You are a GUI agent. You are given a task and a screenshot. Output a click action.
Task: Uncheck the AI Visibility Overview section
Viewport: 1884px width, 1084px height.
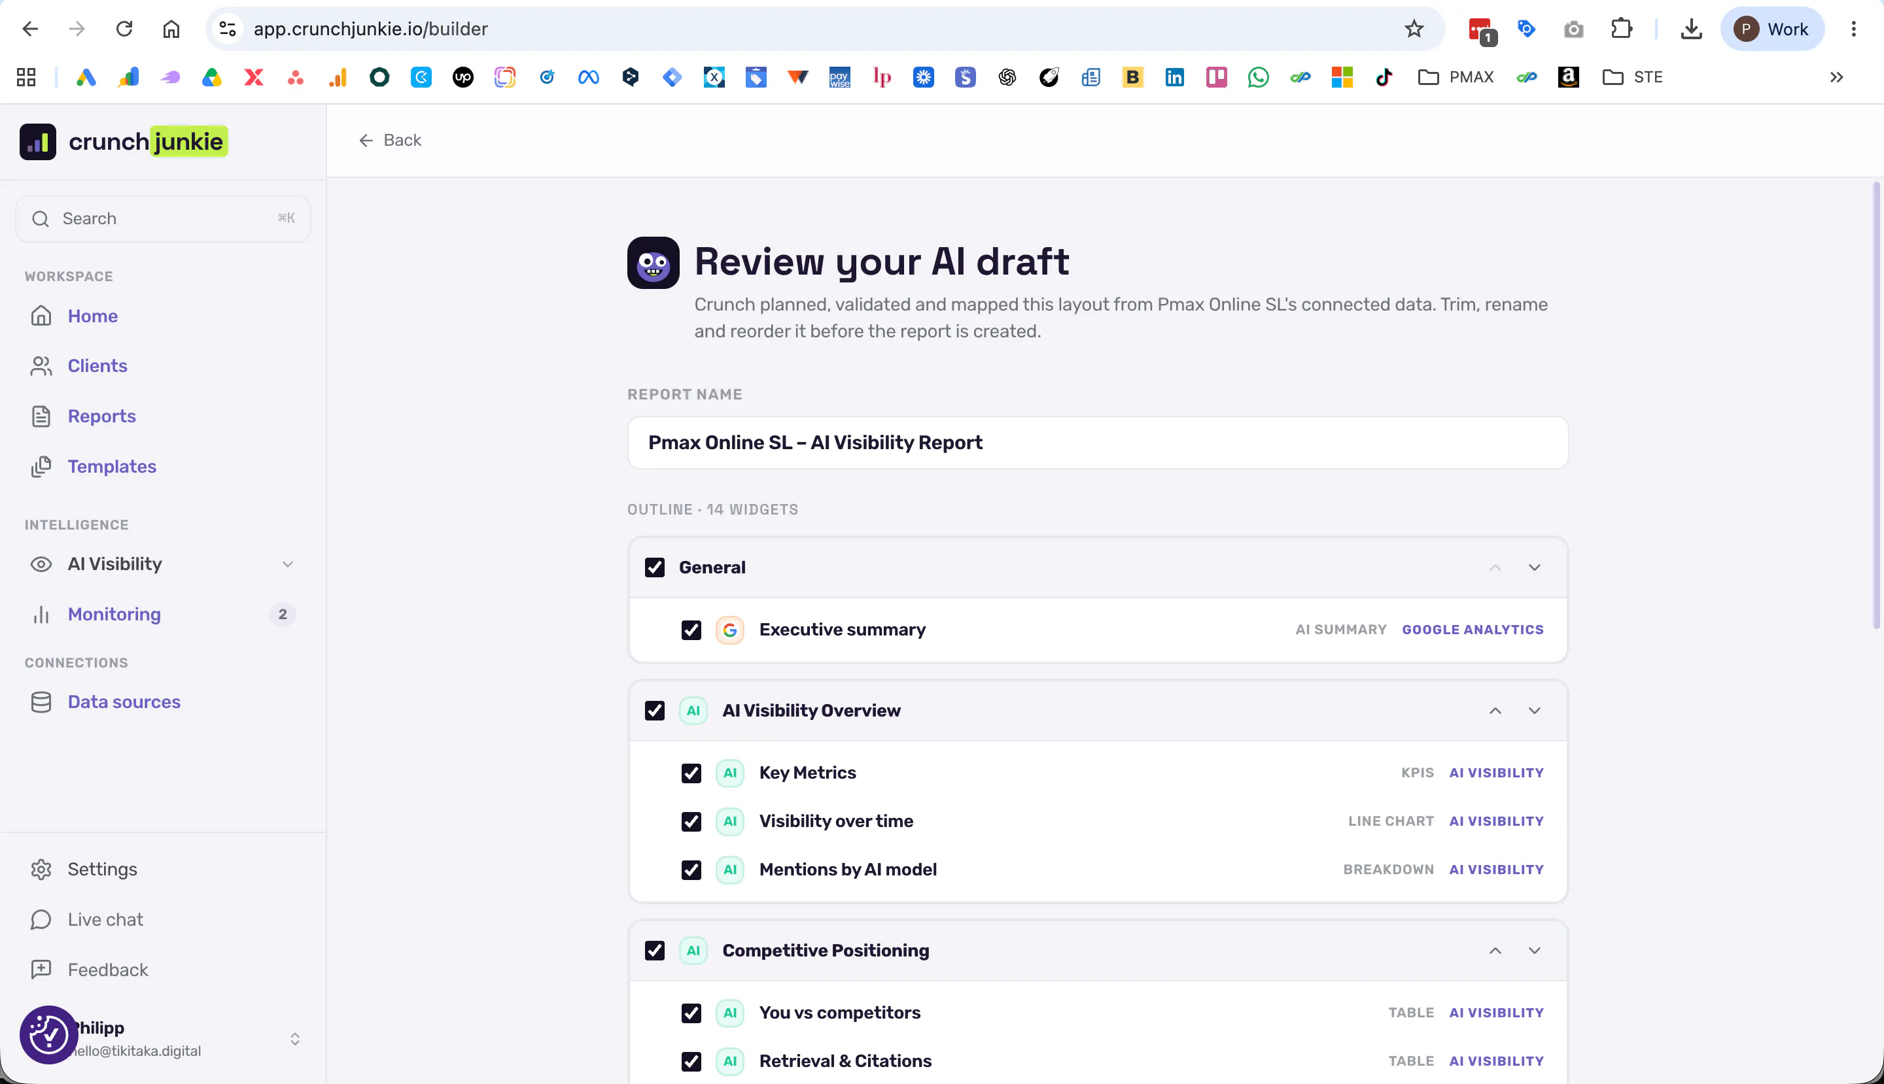[x=655, y=711]
